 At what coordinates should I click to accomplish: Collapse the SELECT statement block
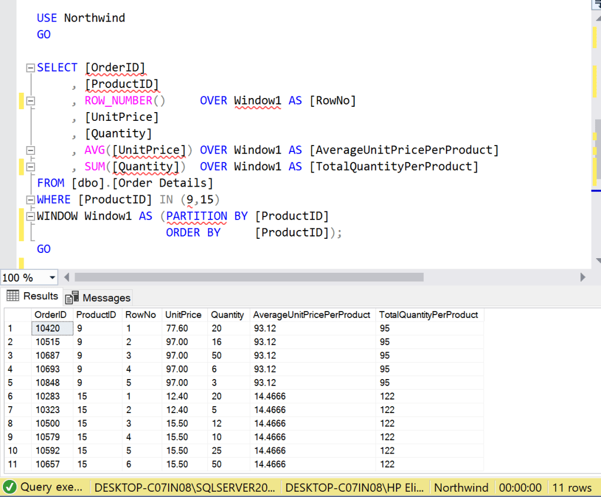click(31, 68)
